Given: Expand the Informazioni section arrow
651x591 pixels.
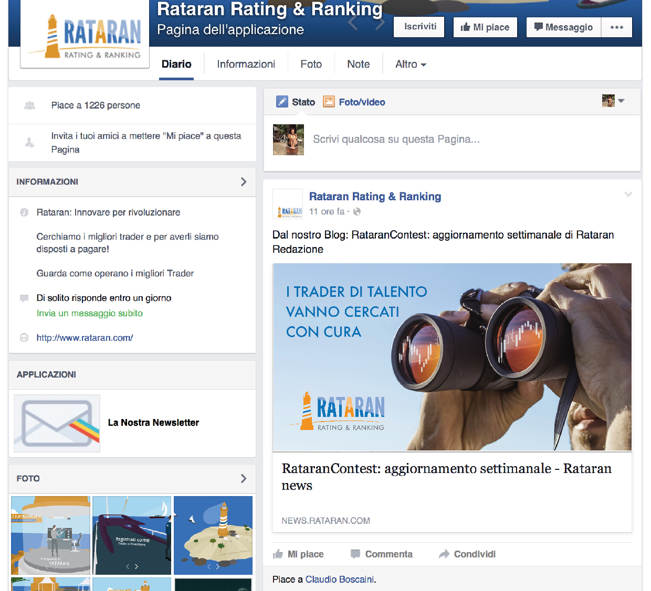Looking at the screenshot, I should (x=244, y=182).
